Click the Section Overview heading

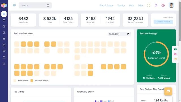[x=23, y=33]
